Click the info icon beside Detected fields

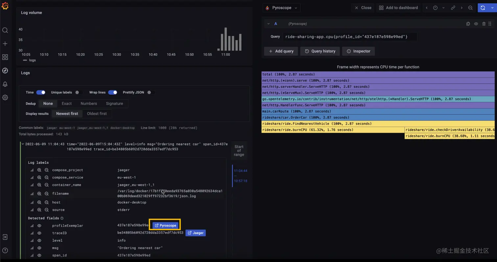(62, 218)
